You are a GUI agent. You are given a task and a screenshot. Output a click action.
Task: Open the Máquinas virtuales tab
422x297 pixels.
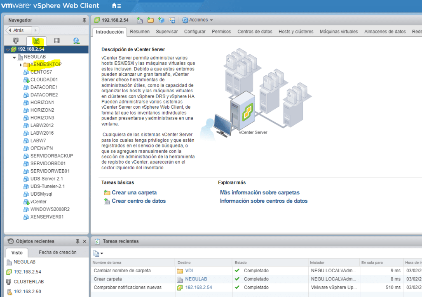(338, 31)
